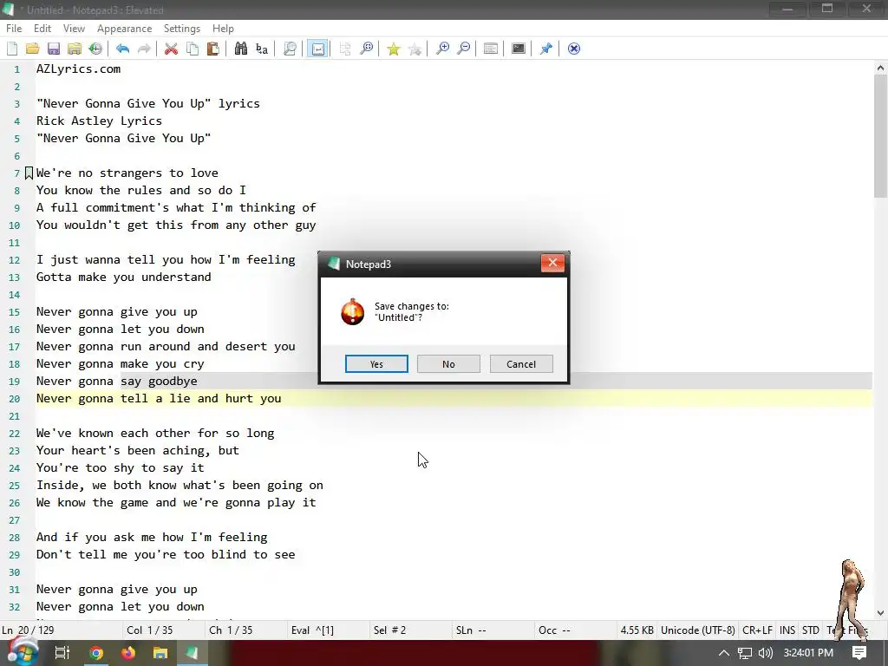Click the Copy toolbar icon
This screenshot has width=888, height=666.
[193, 49]
